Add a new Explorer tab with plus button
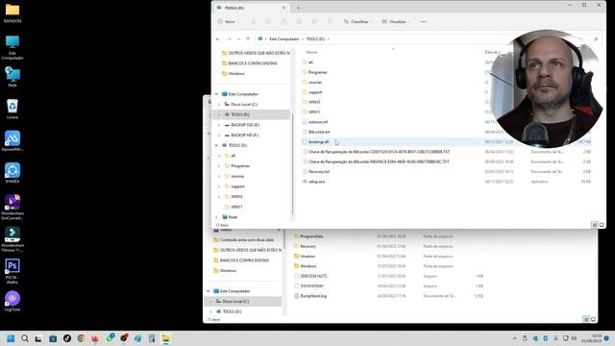The width and height of the screenshot is (615, 346). [298, 8]
